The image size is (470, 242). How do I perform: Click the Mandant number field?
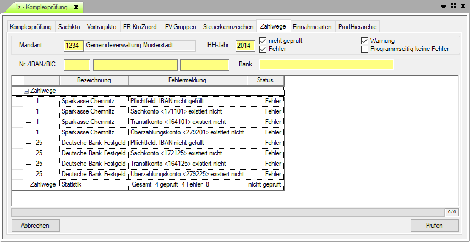tap(73, 46)
